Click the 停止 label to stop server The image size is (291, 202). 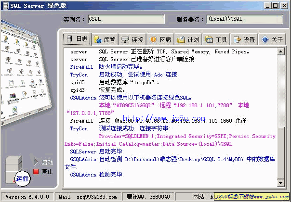(x=47, y=171)
